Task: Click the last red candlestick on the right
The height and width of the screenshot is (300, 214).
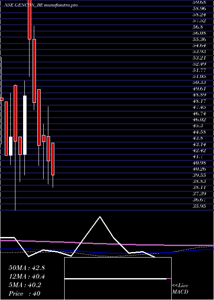Action: click(53, 159)
